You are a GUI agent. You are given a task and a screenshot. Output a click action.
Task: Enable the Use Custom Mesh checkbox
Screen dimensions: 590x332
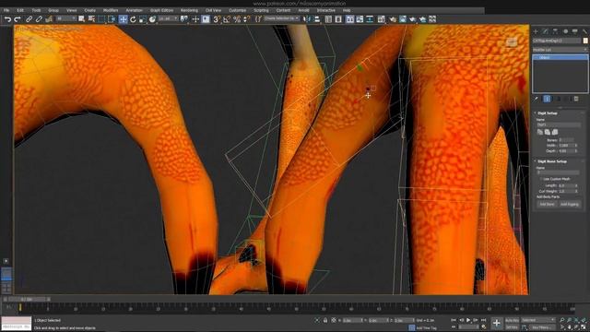(541, 179)
